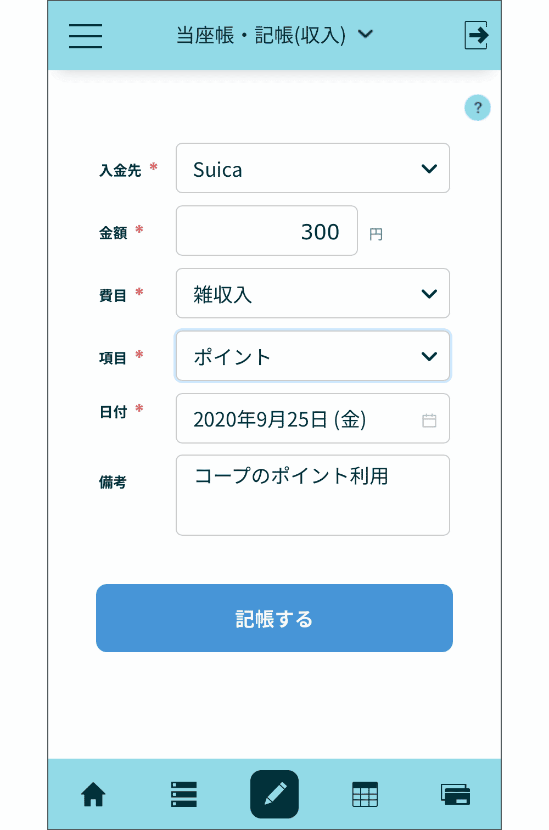The height and width of the screenshot is (830, 549).
Task: Expand the 費目 雑収入 dropdown
Action: pos(313,294)
